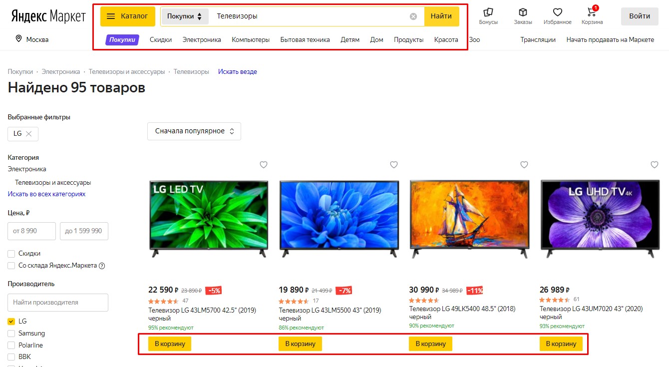Open the Избранное favorites heart icon
This screenshot has height=367, width=669.
(x=558, y=12)
